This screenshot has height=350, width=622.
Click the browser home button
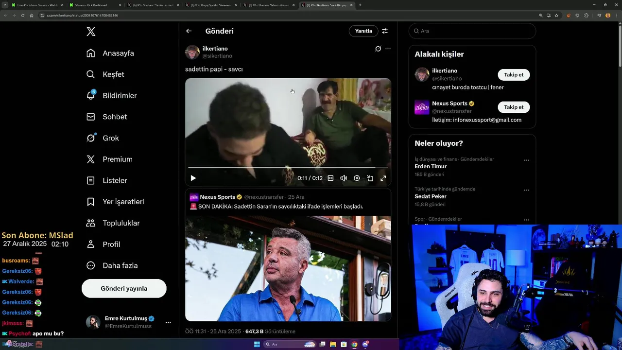pos(32,16)
